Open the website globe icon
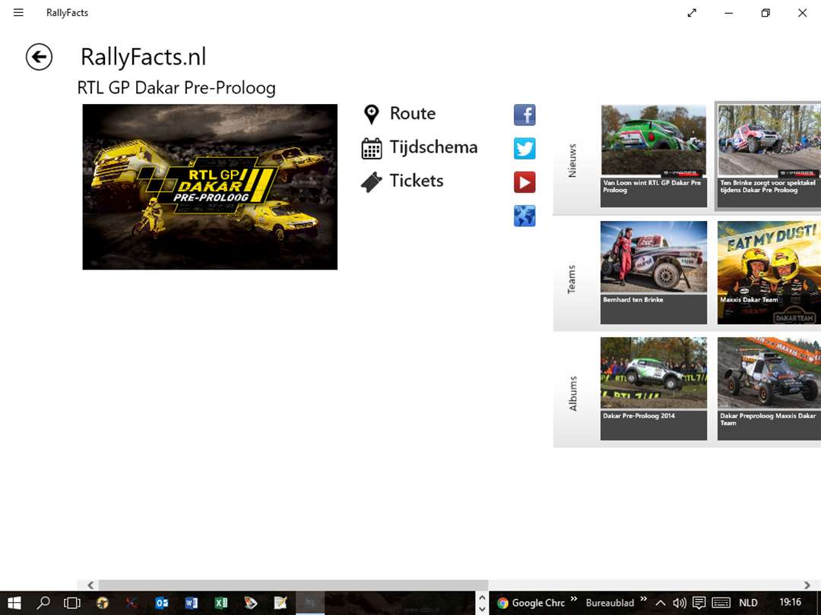Screen dimensions: 821x615 pyautogui.click(x=525, y=216)
